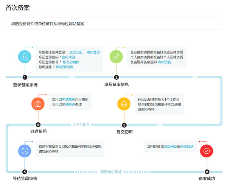
Task: Click the red checkmark success icon
Action: point(206,150)
